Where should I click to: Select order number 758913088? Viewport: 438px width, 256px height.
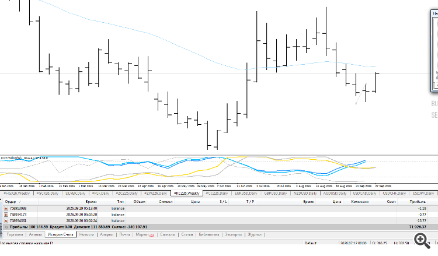pyautogui.click(x=18, y=208)
